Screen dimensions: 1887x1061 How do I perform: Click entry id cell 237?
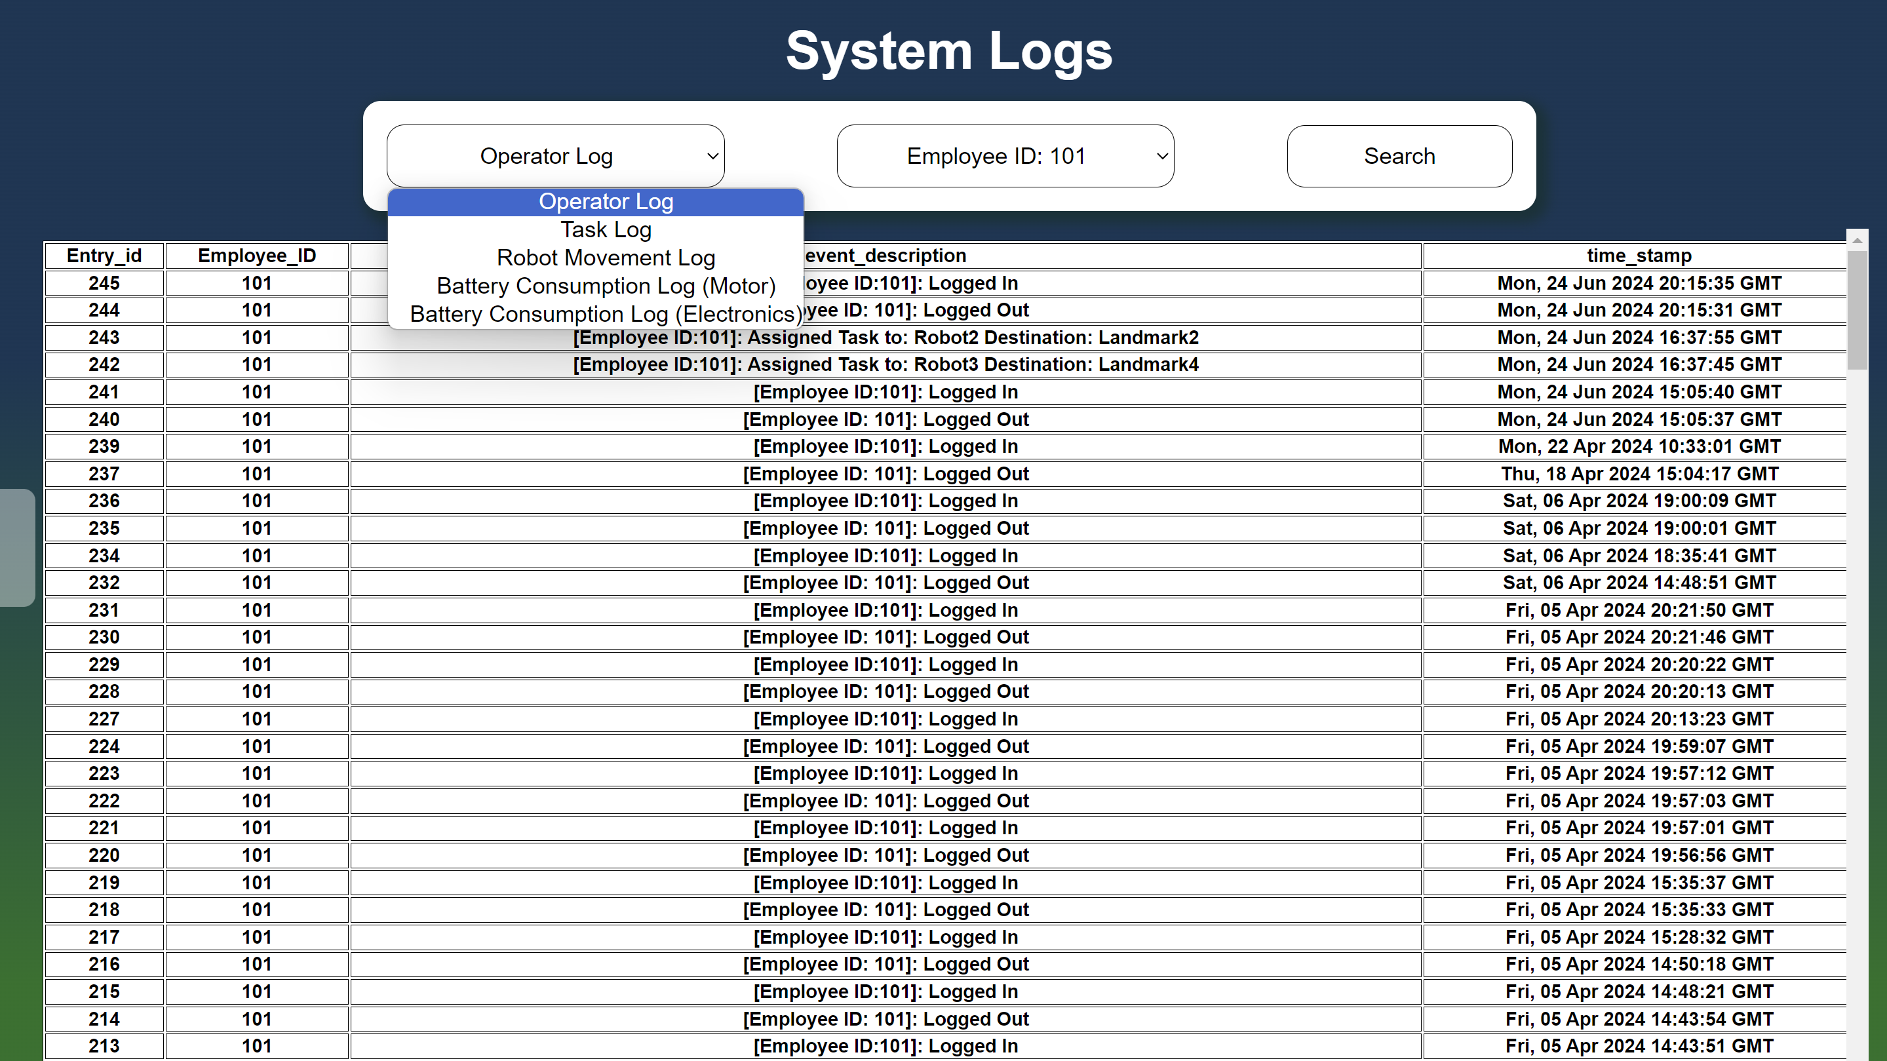coord(104,474)
